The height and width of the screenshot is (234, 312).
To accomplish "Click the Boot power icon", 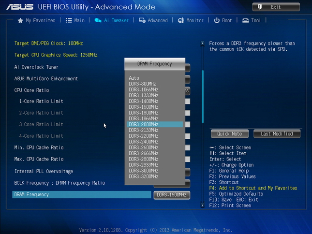I will [217, 20].
